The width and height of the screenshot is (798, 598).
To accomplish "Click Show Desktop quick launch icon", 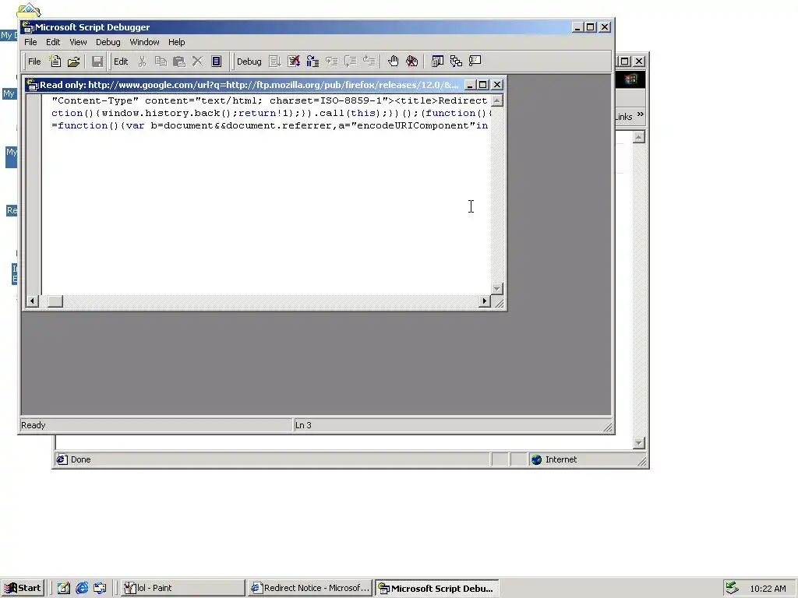I will pyautogui.click(x=63, y=589).
